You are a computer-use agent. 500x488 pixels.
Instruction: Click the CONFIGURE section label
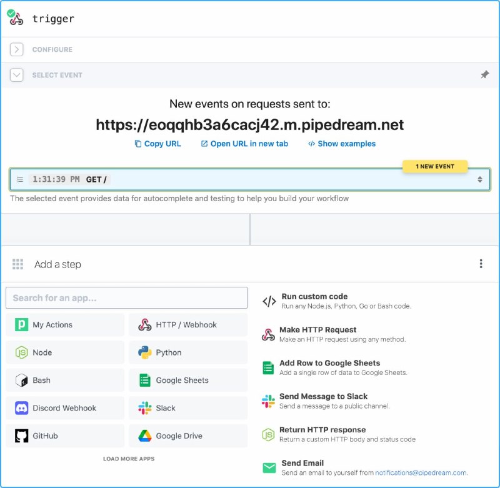[52, 50]
